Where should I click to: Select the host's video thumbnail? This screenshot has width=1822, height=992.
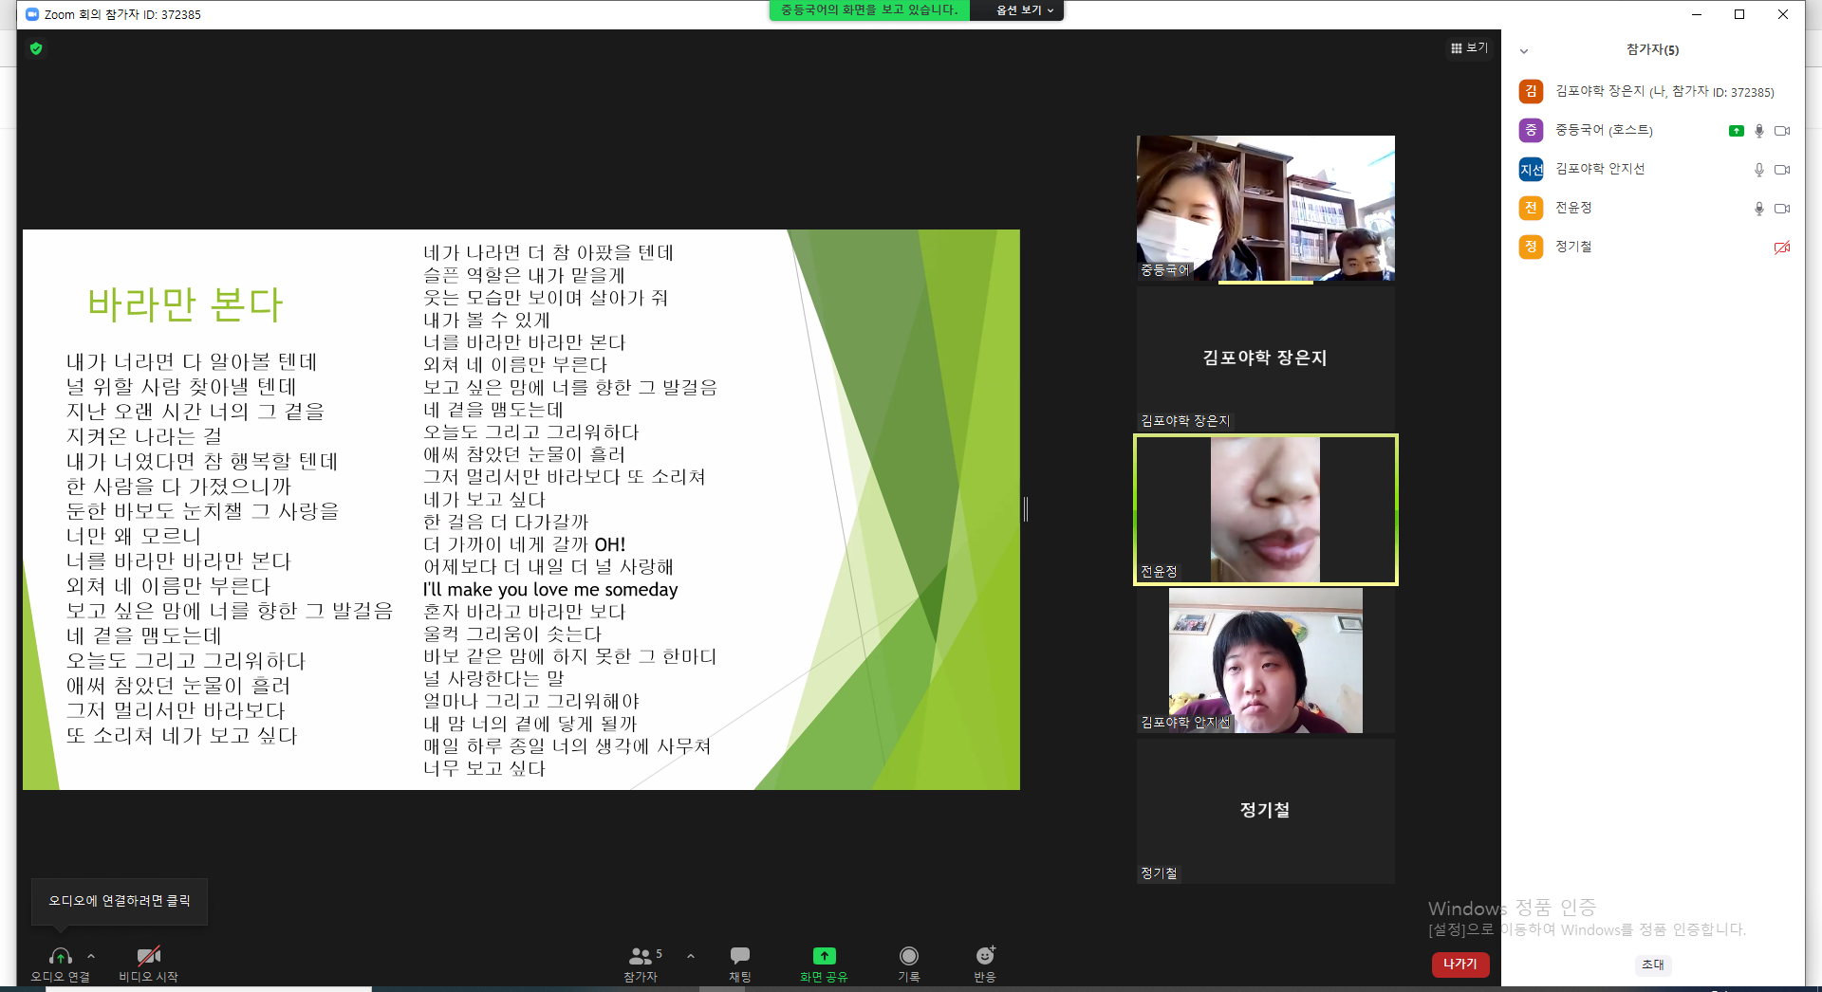(x=1266, y=208)
